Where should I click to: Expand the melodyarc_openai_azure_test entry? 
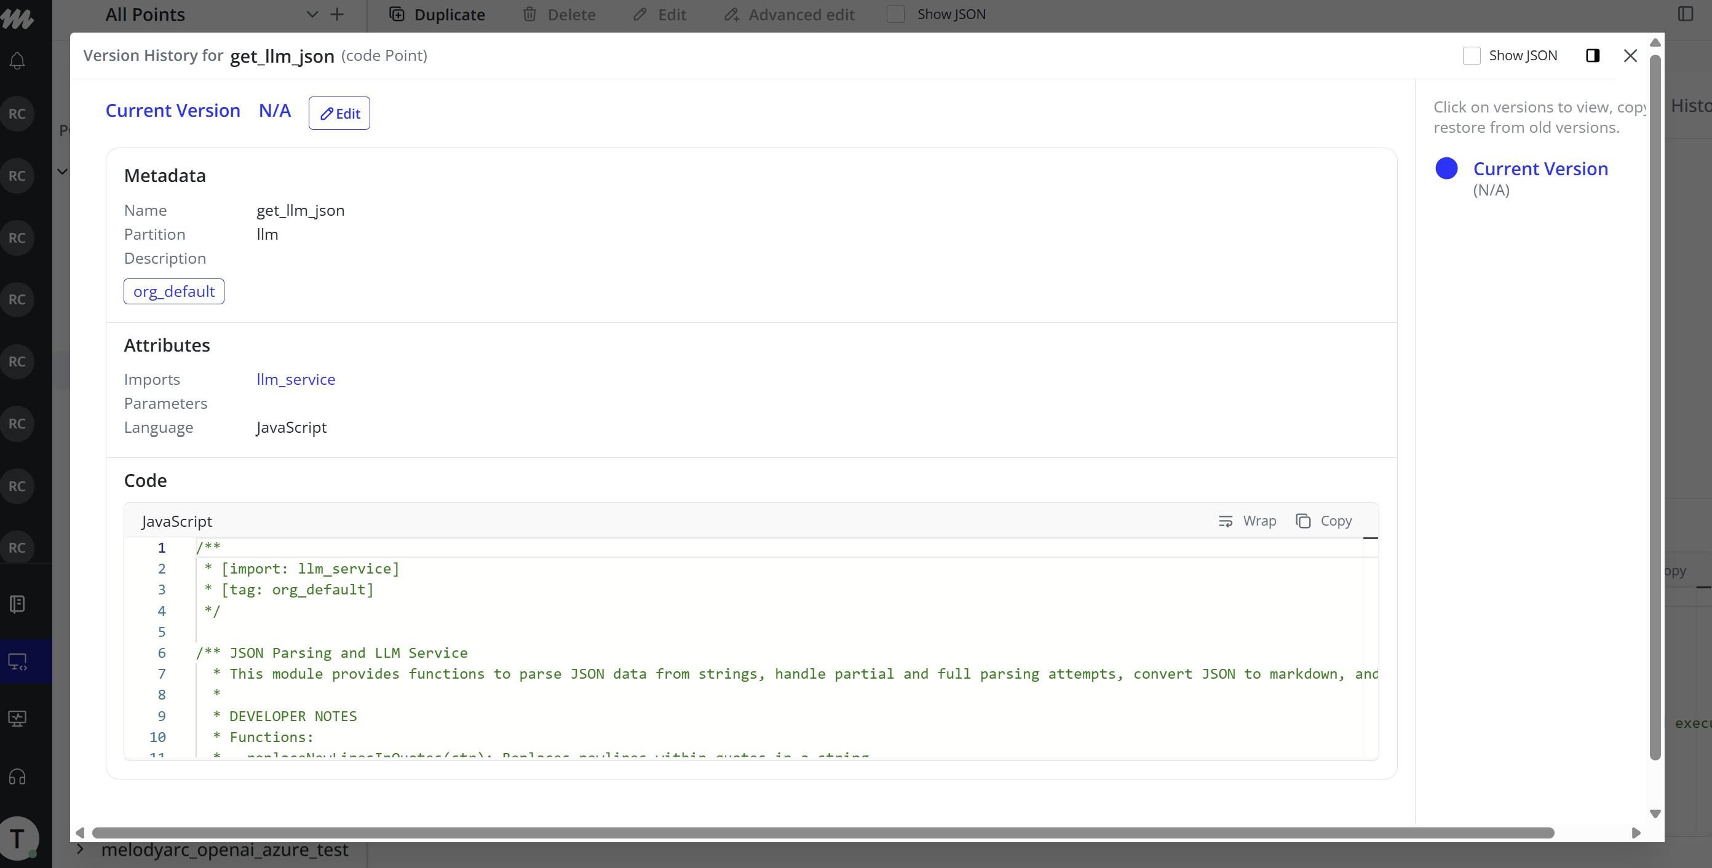point(79,850)
